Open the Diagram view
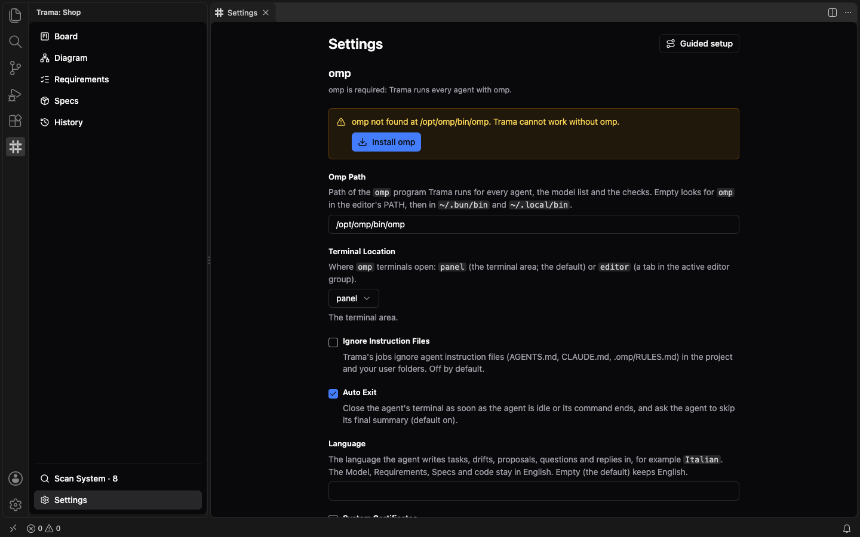 click(x=118, y=58)
